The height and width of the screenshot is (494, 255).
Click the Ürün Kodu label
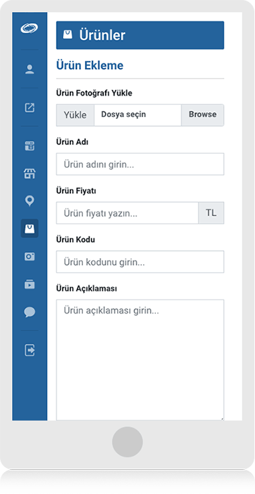pos(76,240)
